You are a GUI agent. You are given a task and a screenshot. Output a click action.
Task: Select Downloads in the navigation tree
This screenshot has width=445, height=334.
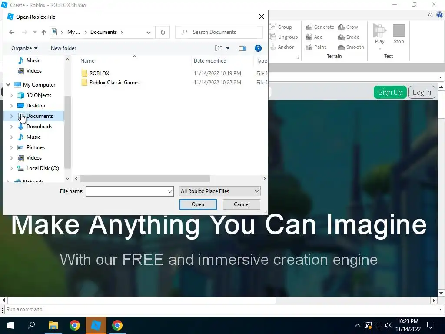tap(39, 127)
